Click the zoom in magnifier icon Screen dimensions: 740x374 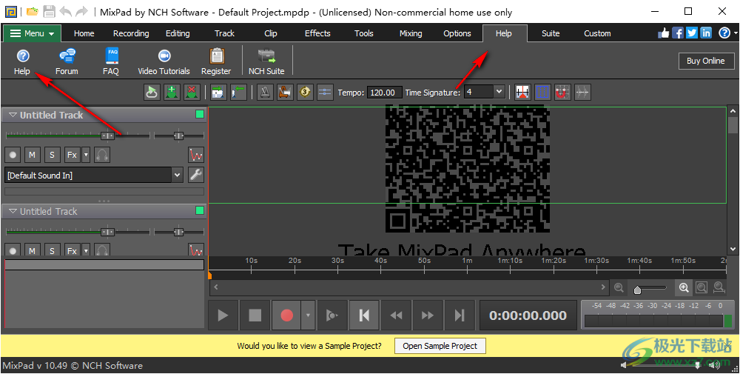tap(684, 287)
